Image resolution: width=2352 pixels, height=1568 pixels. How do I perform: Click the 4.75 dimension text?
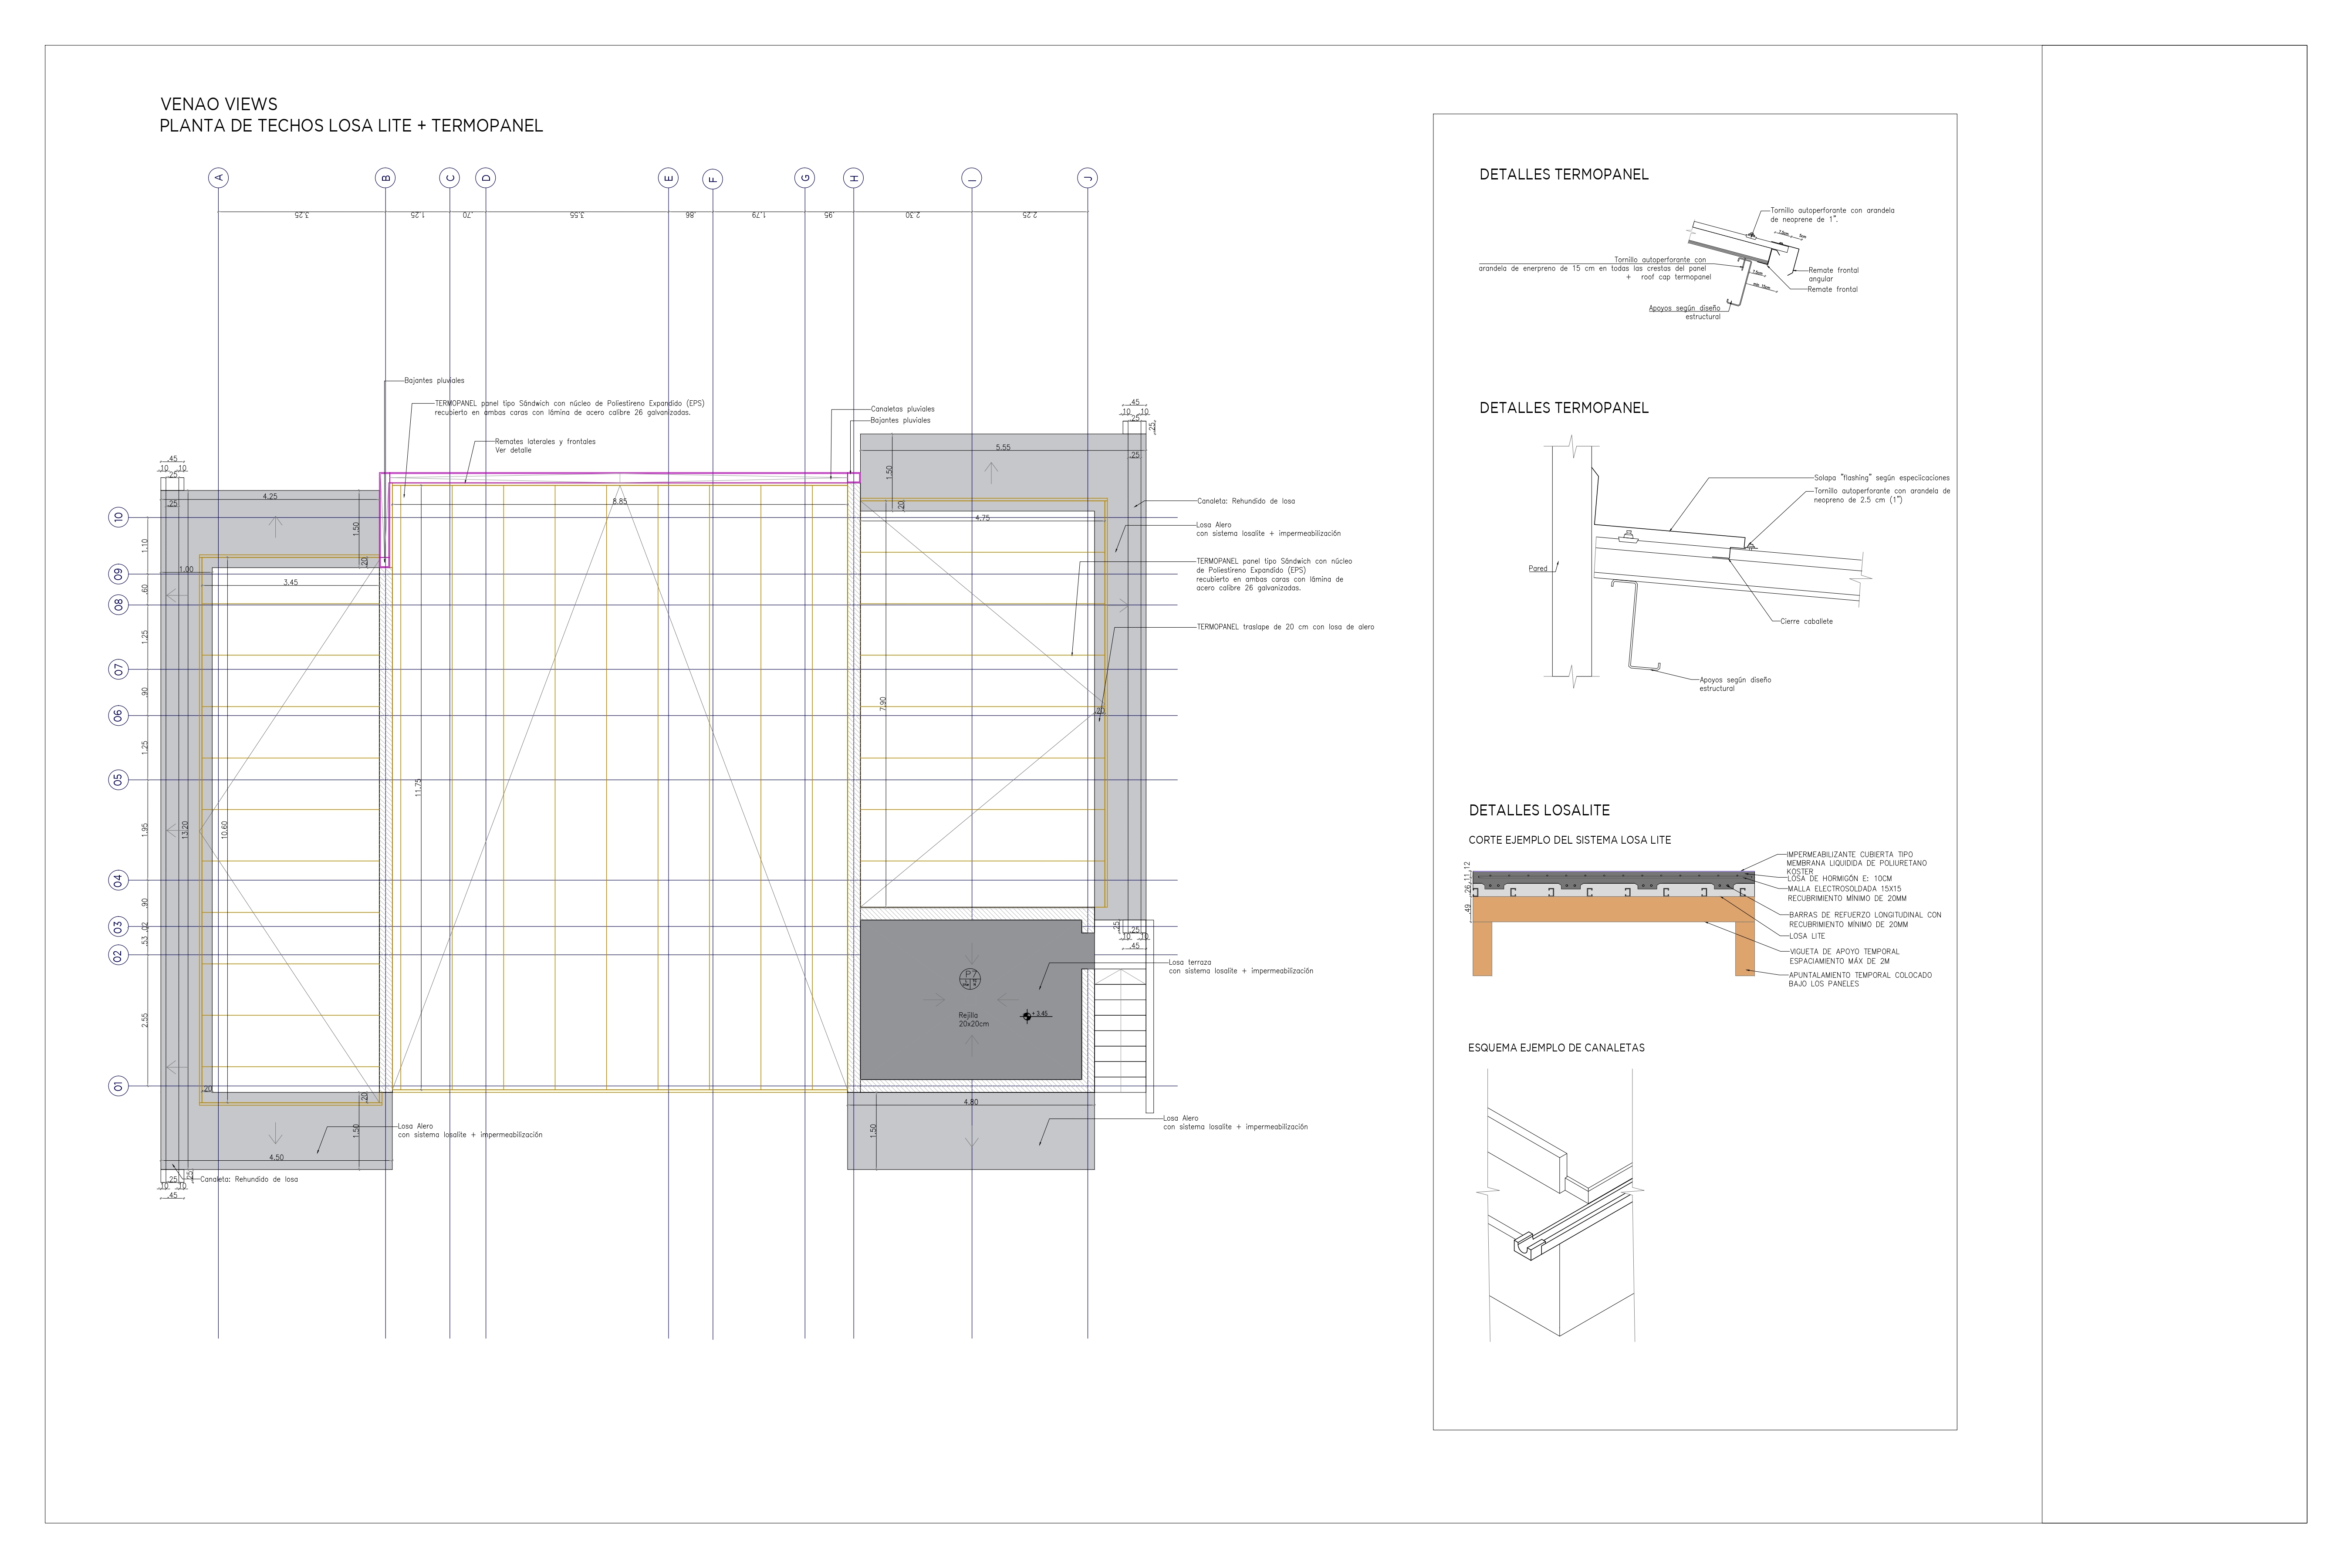982,518
